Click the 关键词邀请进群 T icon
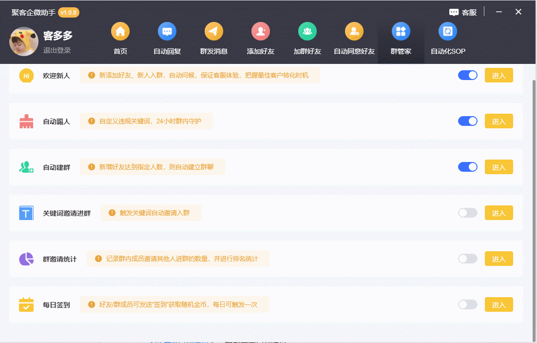The height and width of the screenshot is (343, 537). (26, 213)
